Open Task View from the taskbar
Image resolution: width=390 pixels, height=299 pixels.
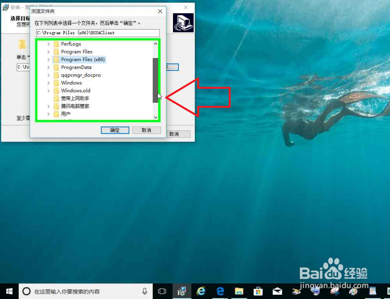pos(162,291)
